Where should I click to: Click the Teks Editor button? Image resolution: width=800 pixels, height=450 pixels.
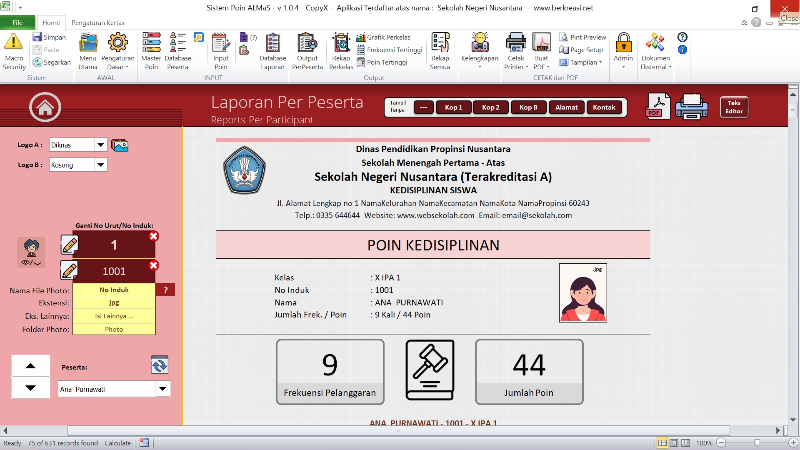point(734,107)
